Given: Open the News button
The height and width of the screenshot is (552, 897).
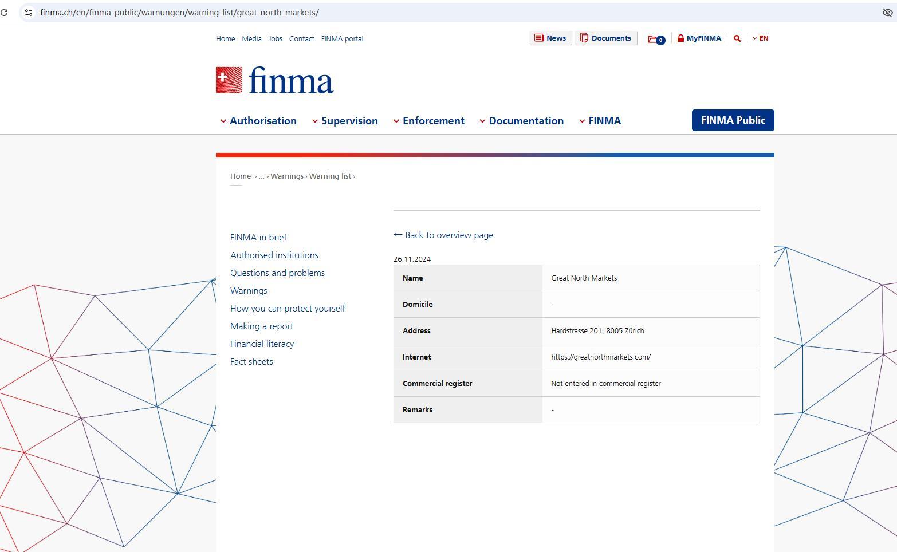Looking at the screenshot, I should click(x=550, y=38).
